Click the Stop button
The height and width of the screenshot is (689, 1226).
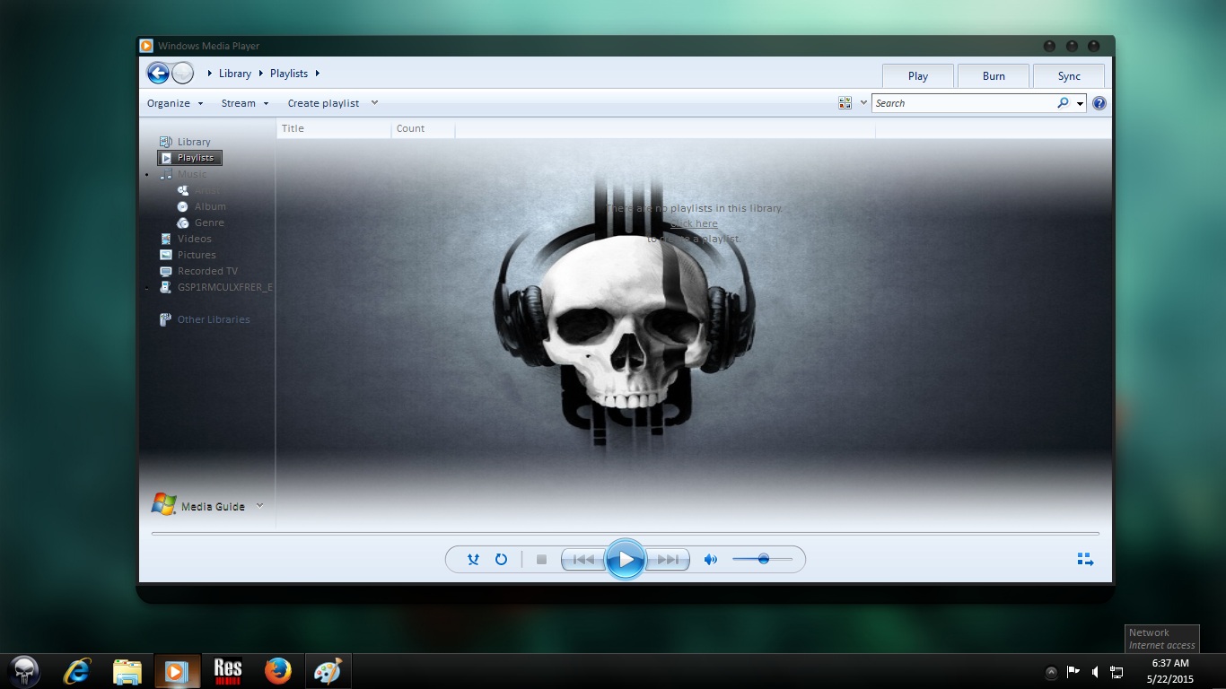tap(541, 560)
